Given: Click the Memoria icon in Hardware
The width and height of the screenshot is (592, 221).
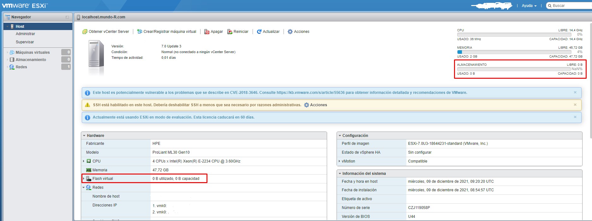Looking at the screenshot, I should coord(89,170).
